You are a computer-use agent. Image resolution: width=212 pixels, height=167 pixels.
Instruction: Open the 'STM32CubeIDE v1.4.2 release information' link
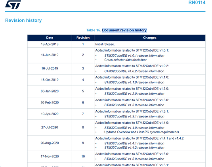134,148
